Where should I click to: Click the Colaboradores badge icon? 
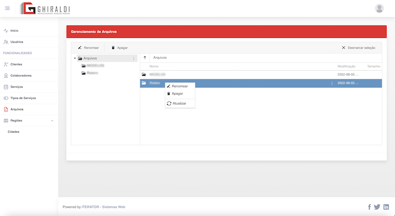6,76
